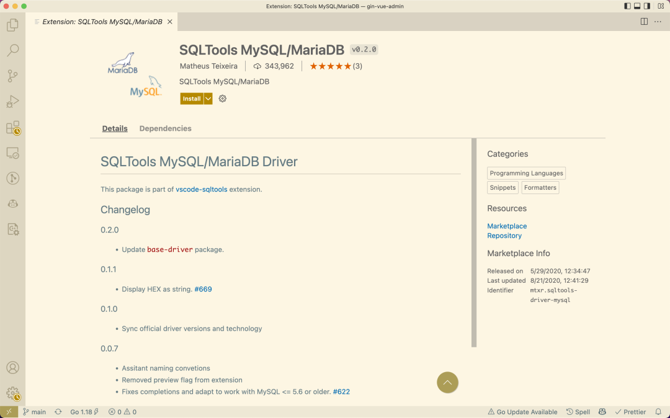The height and width of the screenshot is (418, 670).
Task: Toggle the primary side bar layout button
Action: [628, 6]
